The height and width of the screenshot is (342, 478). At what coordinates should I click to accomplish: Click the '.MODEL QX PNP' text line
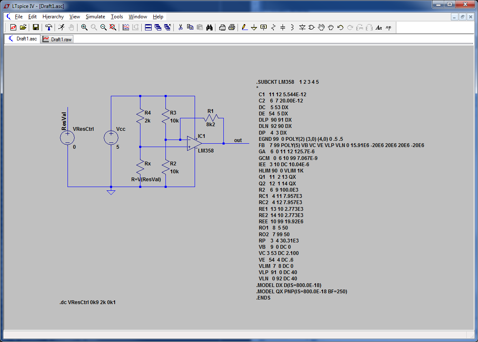pos(301,292)
